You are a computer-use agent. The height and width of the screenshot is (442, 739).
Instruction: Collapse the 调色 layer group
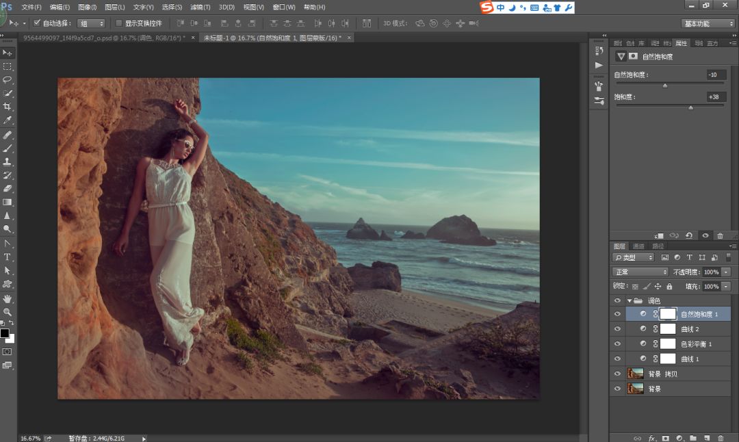(630, 300)
